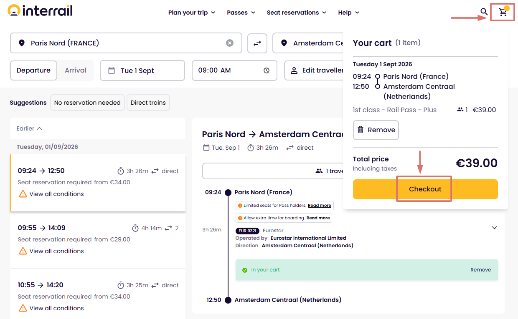Select the 10:55 → 14:20 trip
This screenshot has width=518, height=319.
click(x=98, y=294)
